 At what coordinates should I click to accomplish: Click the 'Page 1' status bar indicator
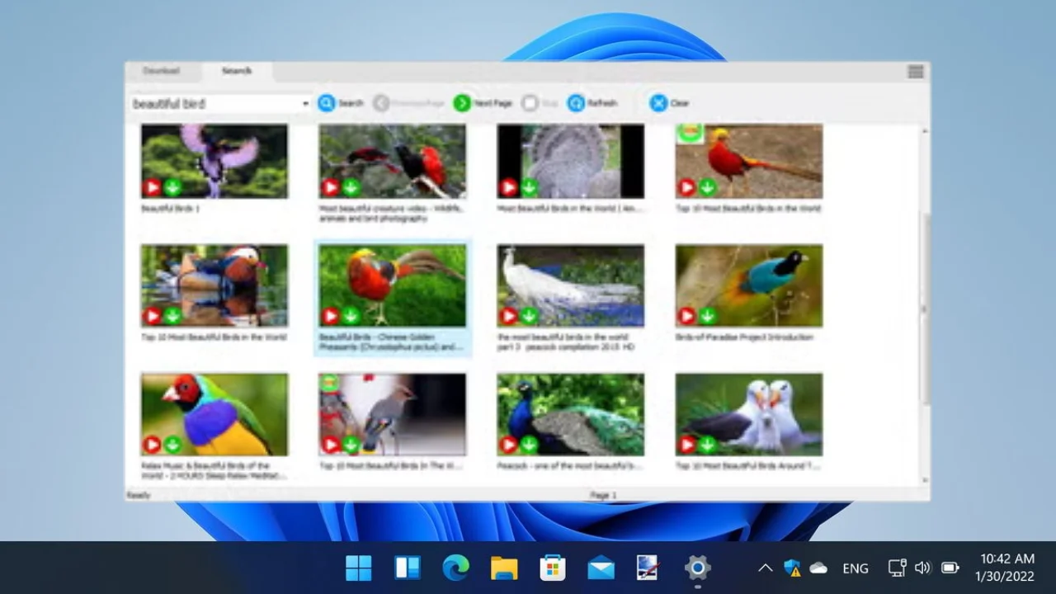pyautogui.click(x=603, y=495)
